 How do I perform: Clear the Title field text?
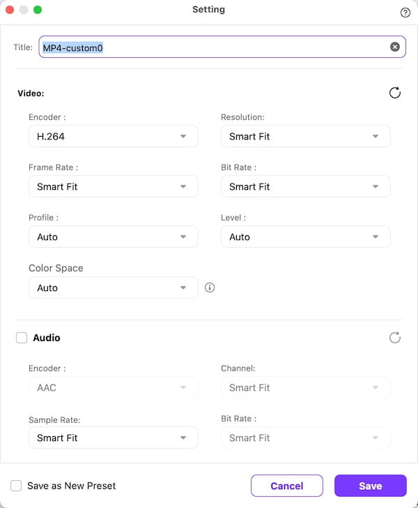tap(395, 47)
